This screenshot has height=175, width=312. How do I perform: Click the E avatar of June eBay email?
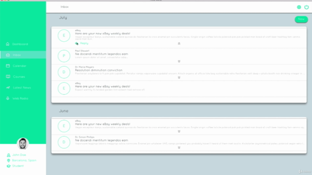tap(64, 126)
